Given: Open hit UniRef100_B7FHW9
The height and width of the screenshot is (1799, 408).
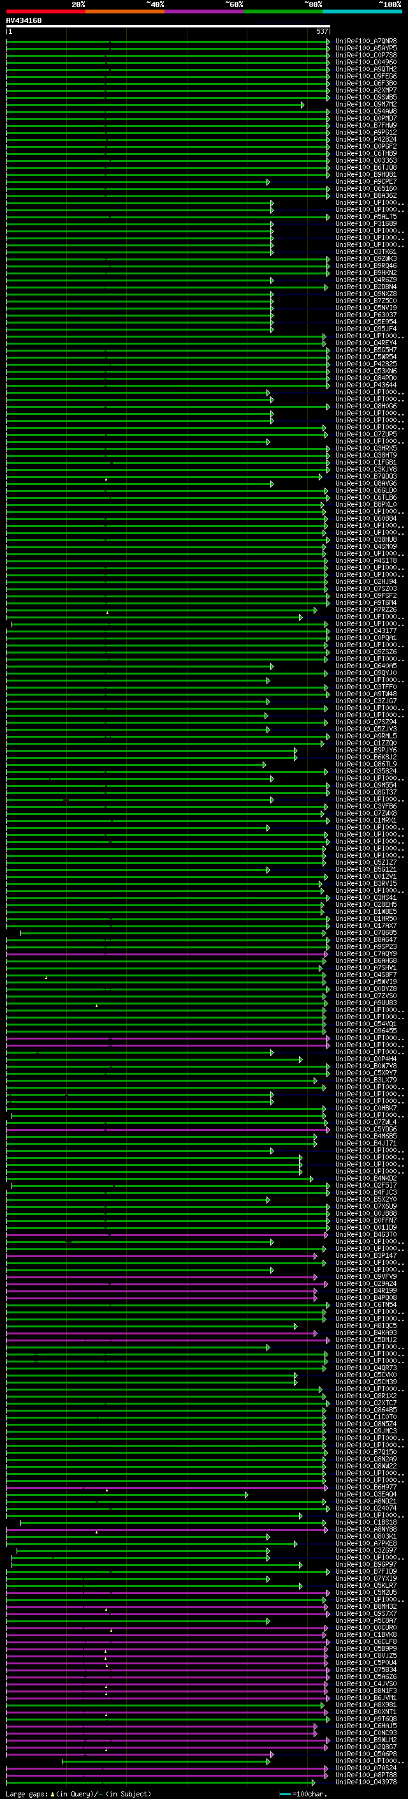Looking at the screenshot, I should 366,125.
